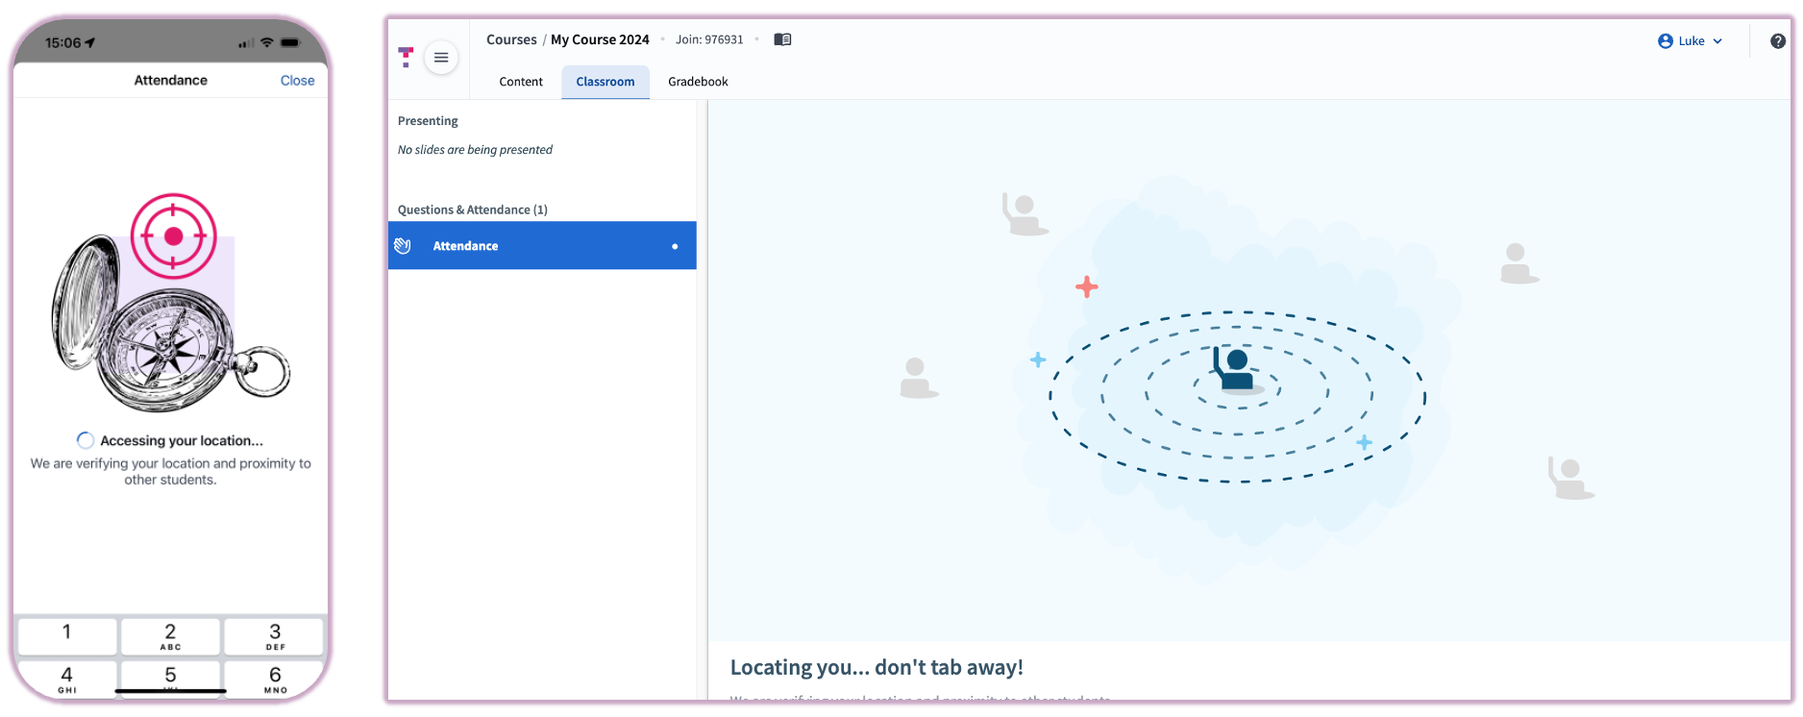Screen dimensions: 1803x717
Task: Open the hamburger navigation menu
Action: point(441,58)
